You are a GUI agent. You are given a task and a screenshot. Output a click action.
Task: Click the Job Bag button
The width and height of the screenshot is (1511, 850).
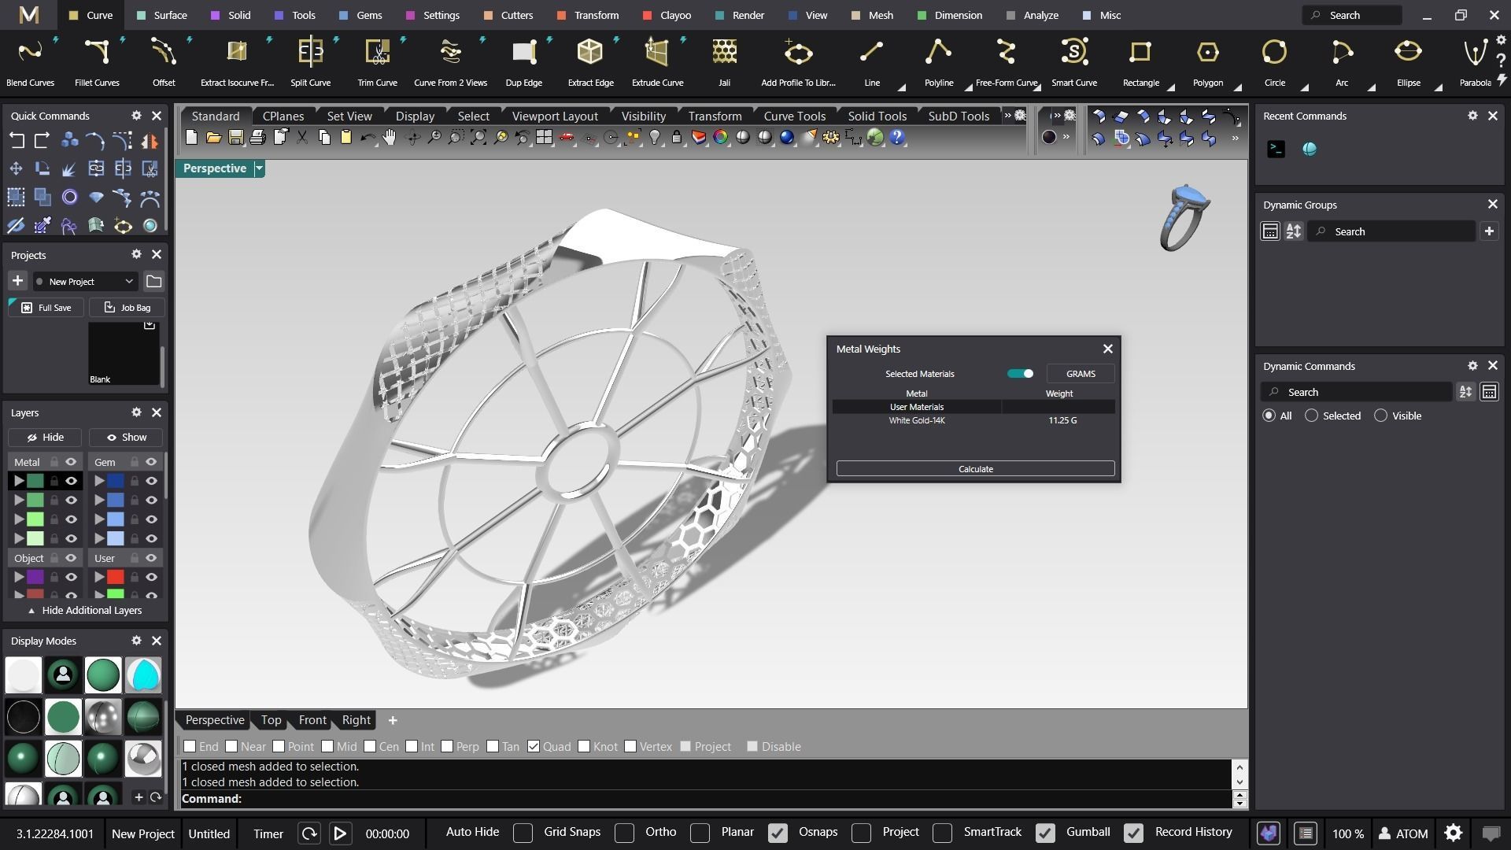[127, 308]
